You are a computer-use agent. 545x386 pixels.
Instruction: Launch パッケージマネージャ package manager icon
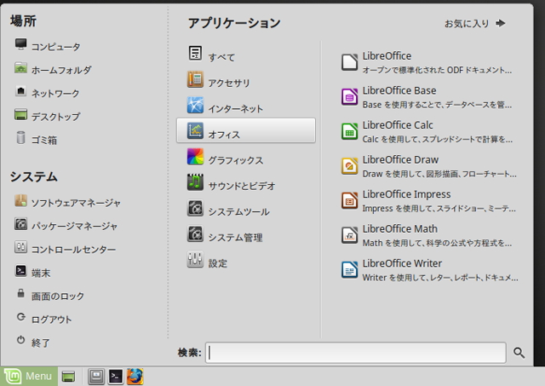click(20, 224)
